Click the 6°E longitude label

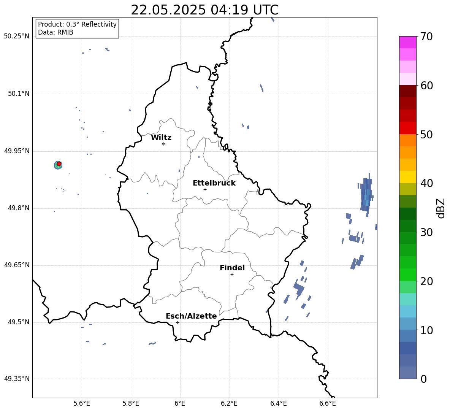click(180, 403)
